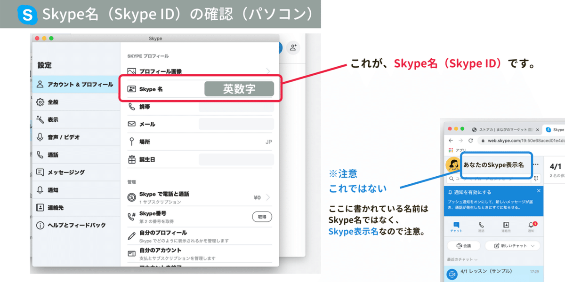Viewport: 565px width, 282px height.
Task: Click 通知を有効にする banner heading
Action: (x=471, y=192)
